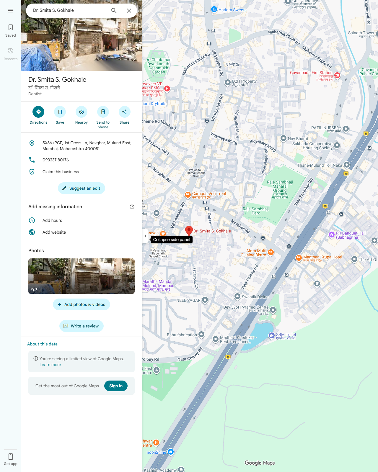Click Suggest an edit button
The image size is (378, 472).
click(x=82, y=188)
